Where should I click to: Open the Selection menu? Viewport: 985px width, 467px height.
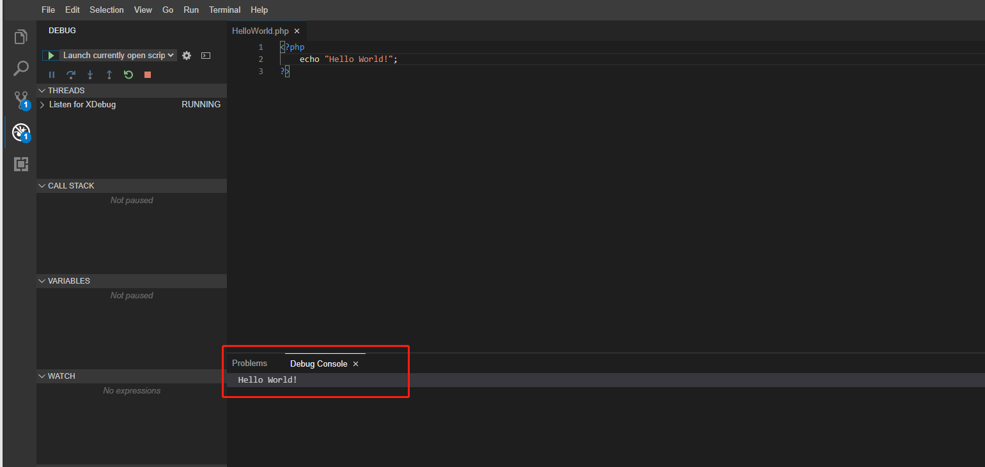point(107,10)
